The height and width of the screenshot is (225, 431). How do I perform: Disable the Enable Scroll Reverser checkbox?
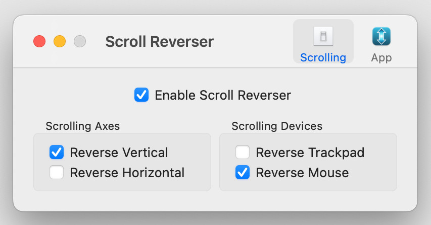[141, 95]
